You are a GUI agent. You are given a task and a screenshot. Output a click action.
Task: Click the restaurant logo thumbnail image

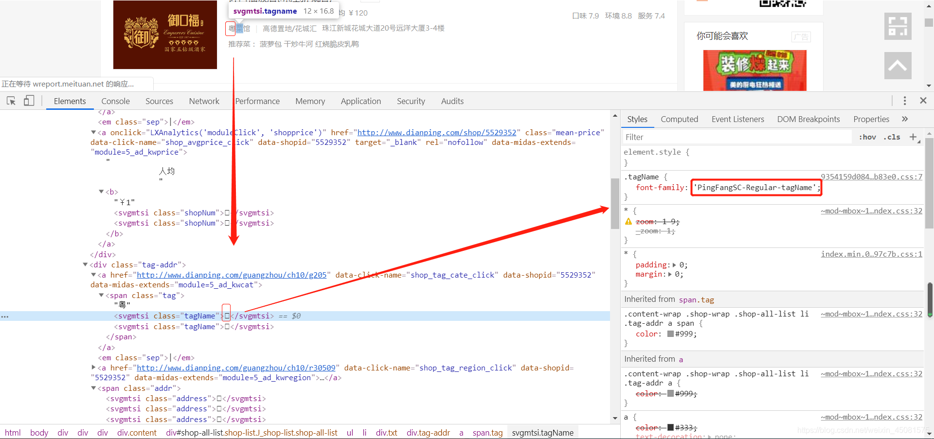click(165, 35)
